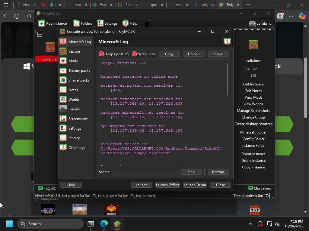The height and width of the screenshot is (231, 309).
Task: Open PolyMC Settings from toolbar
Action: [107, 23]
